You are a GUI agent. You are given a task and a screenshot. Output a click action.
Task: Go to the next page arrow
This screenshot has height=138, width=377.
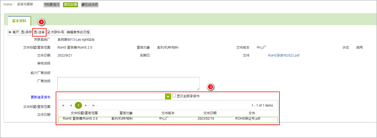tap(86, 105)
